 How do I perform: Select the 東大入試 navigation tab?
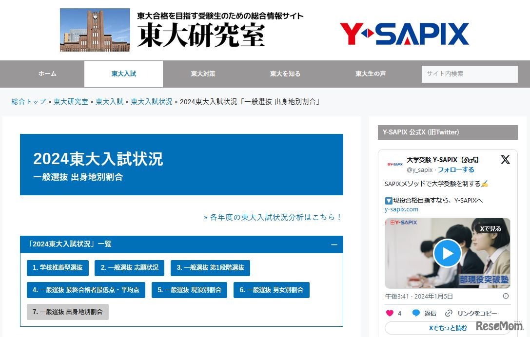click(124, 74)
